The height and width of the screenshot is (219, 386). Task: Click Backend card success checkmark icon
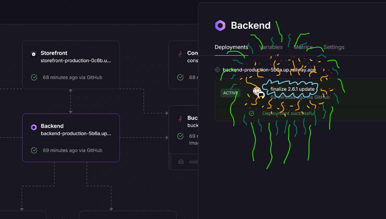pos(34,150)
